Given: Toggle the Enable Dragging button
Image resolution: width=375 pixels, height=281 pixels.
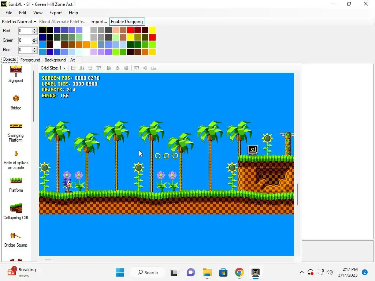Looking at the screenshot, I should point(127,22).
